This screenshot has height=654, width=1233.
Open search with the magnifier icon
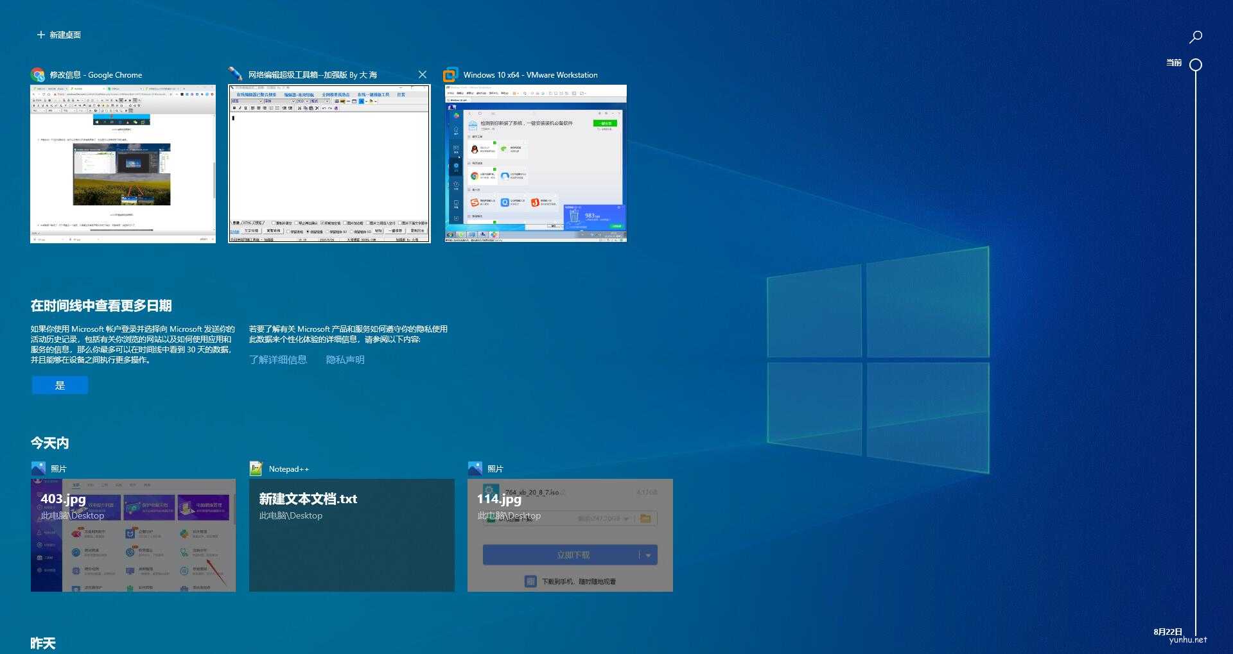(1195, 37)
